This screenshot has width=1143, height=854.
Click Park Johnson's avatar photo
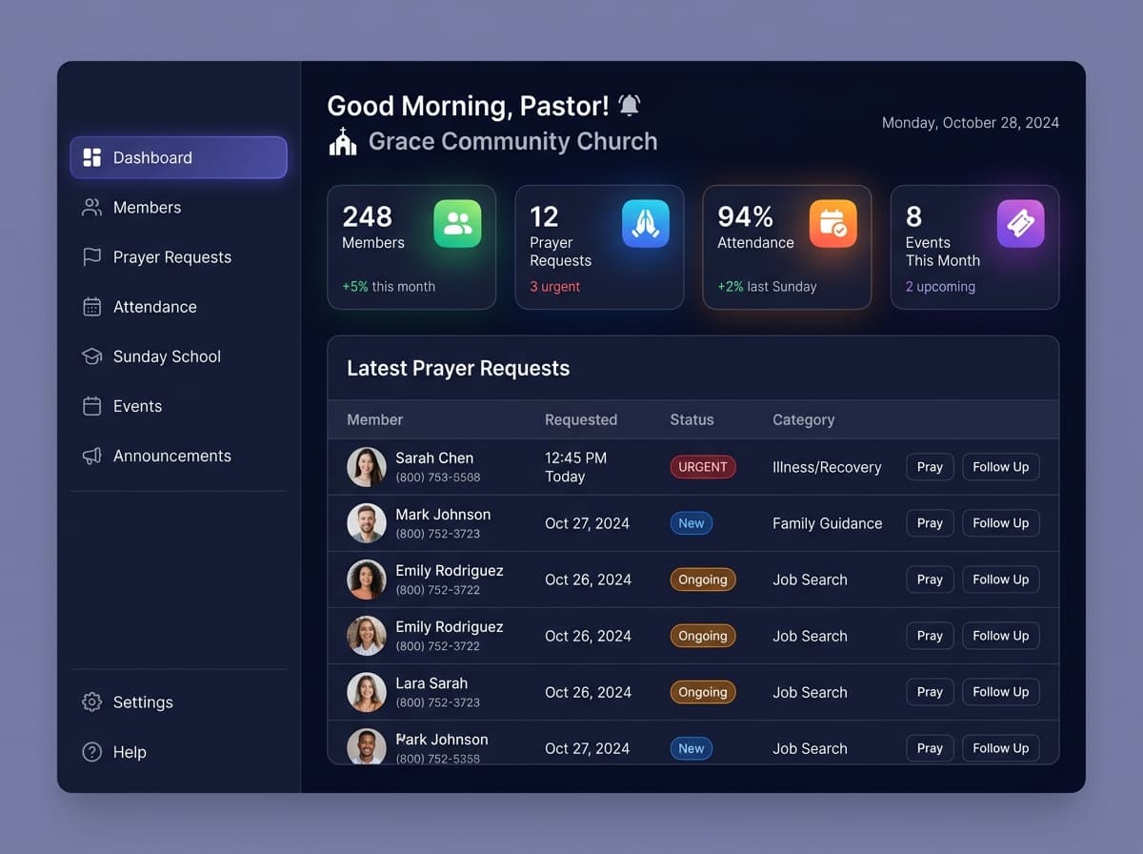click(367, 747)
